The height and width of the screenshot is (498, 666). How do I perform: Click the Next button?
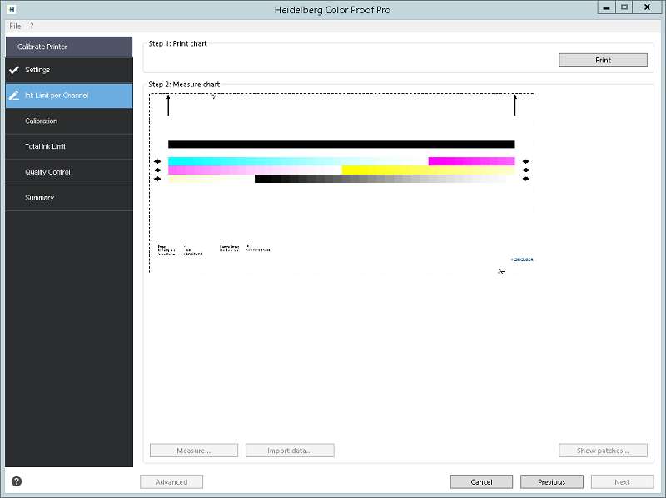tap(622, 482)
